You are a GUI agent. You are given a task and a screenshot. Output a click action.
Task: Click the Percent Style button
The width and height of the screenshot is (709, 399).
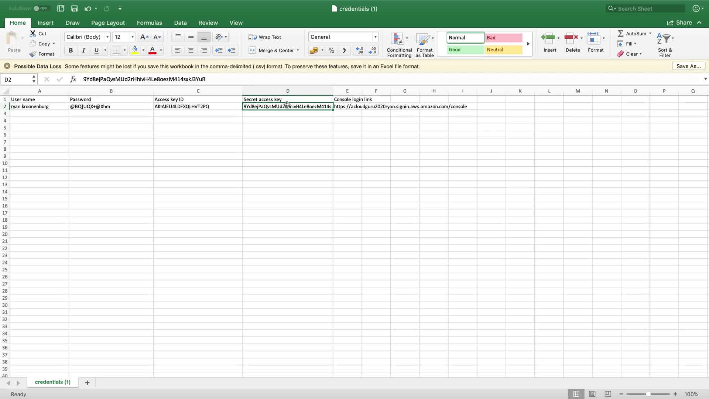click(x=331, y=50)
